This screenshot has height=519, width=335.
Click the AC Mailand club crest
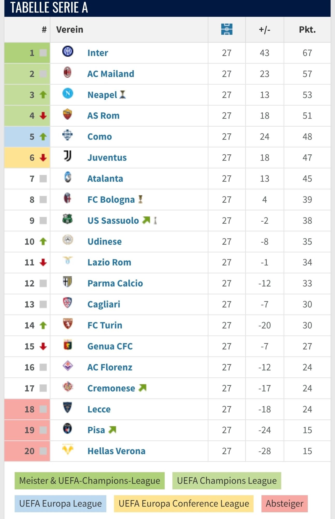coord(68,72)
